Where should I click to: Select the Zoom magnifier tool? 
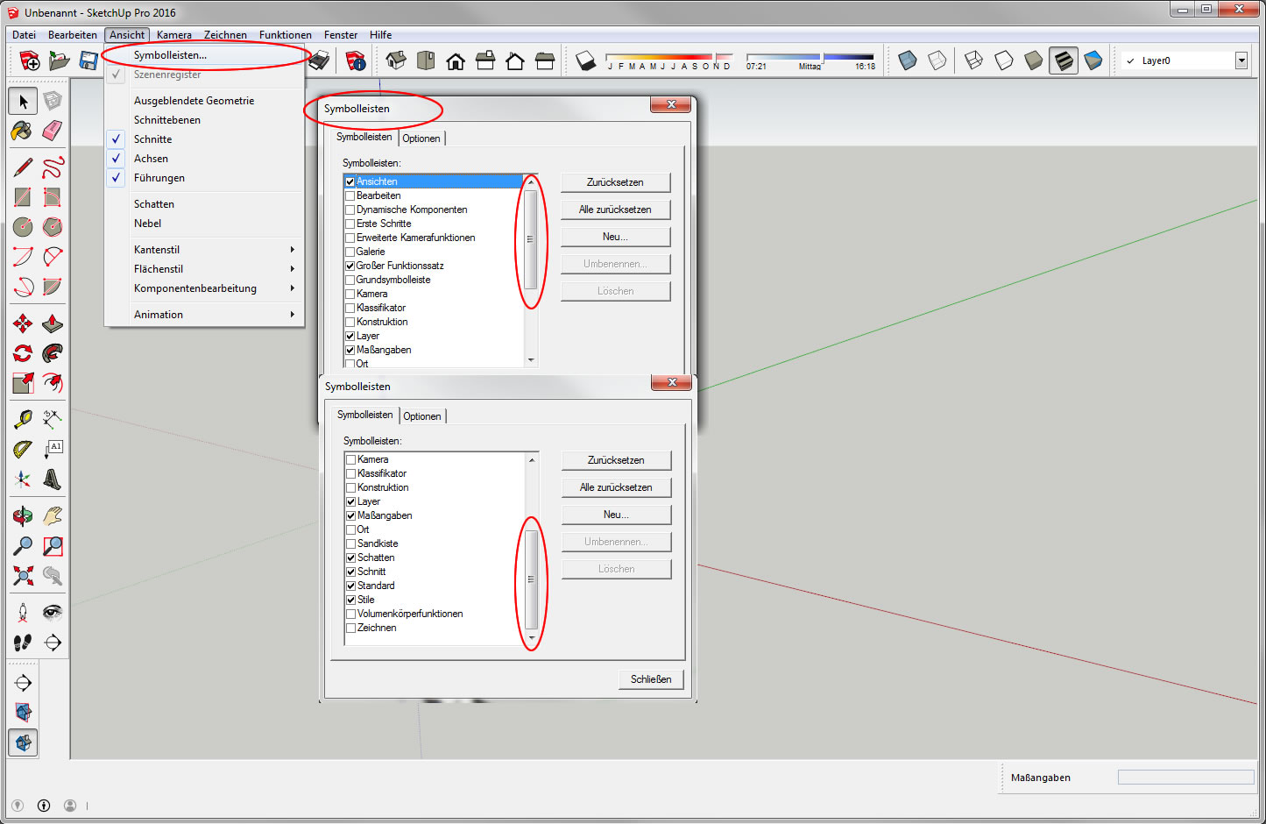pos(23,546)
